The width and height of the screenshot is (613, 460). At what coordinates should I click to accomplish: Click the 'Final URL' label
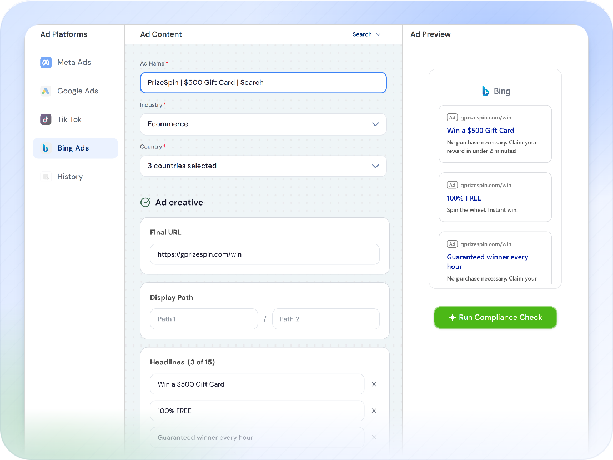pos(165,232)
